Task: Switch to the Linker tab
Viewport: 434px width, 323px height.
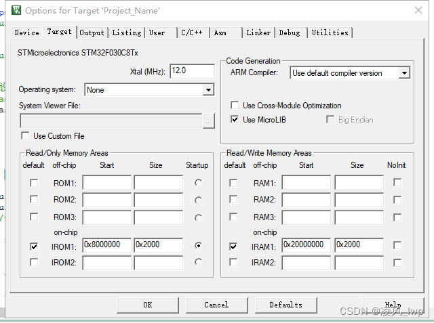Action: [258, 33]
